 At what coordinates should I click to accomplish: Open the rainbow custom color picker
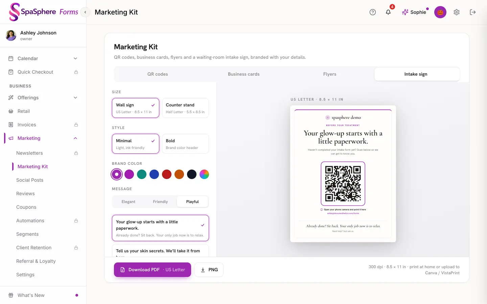204,174
